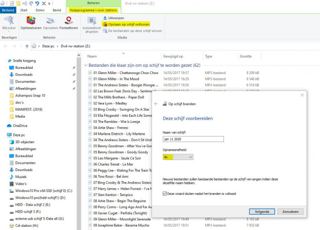Collapse the Snelle toegang tree node
This screenshot has height=230, width=320.
tap(4, 61)
